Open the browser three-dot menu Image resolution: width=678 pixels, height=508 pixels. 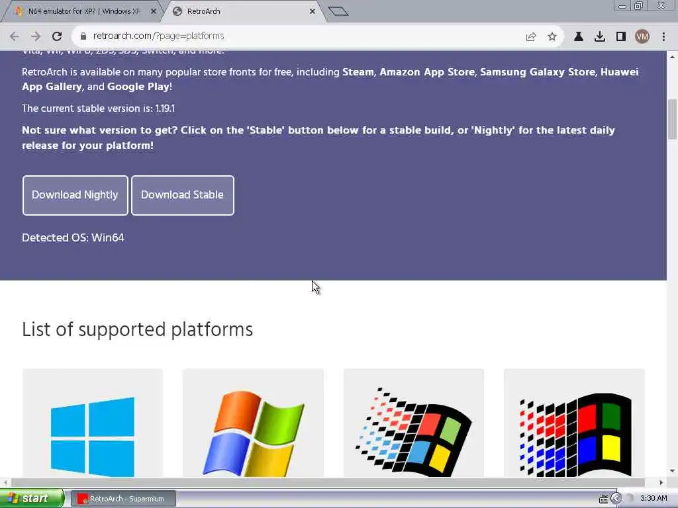663,37
